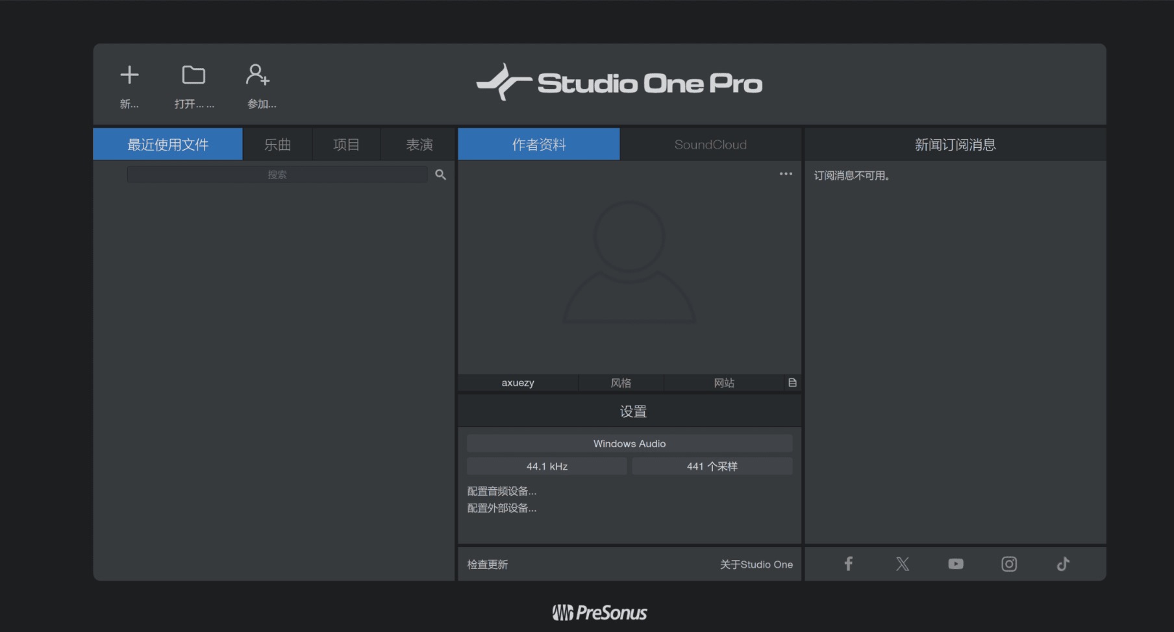Open 关于Studio One
This screenshot has height=632, width=1174.
[x=756, y=565]
